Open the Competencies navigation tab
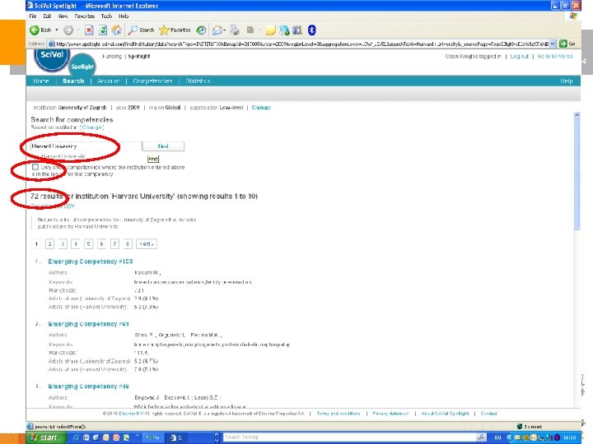Image resolution: width=593 pixels, height=444 pixels. [x=152, y=81]
